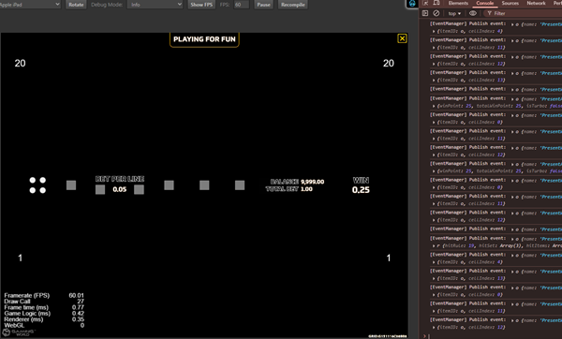Switch to the Elements tab

coord(458,3)
